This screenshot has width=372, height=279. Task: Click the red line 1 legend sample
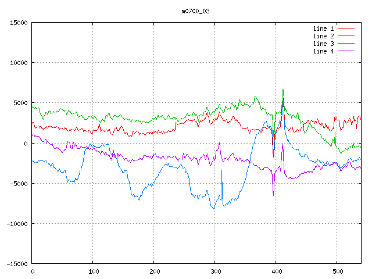click(346, 28)
